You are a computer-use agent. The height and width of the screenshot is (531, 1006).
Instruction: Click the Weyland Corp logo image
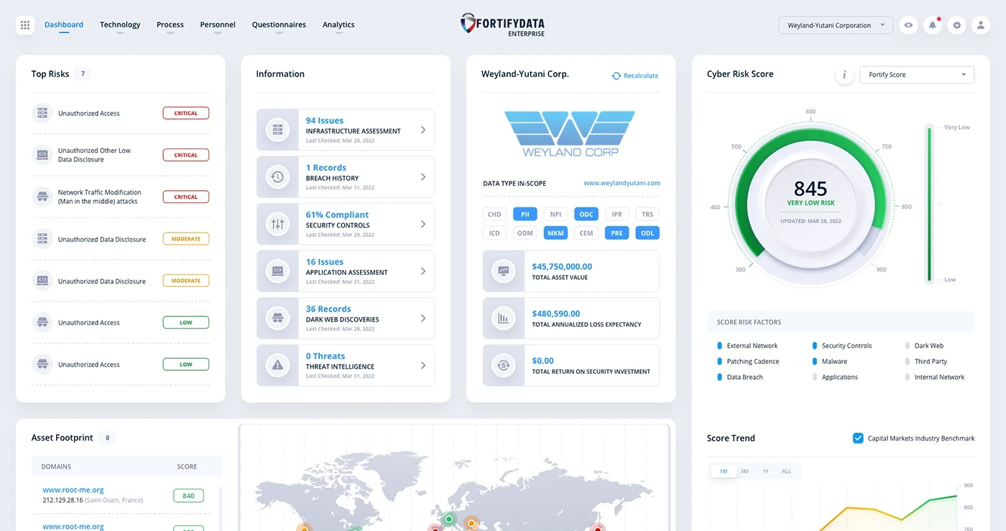coord(571,133)
